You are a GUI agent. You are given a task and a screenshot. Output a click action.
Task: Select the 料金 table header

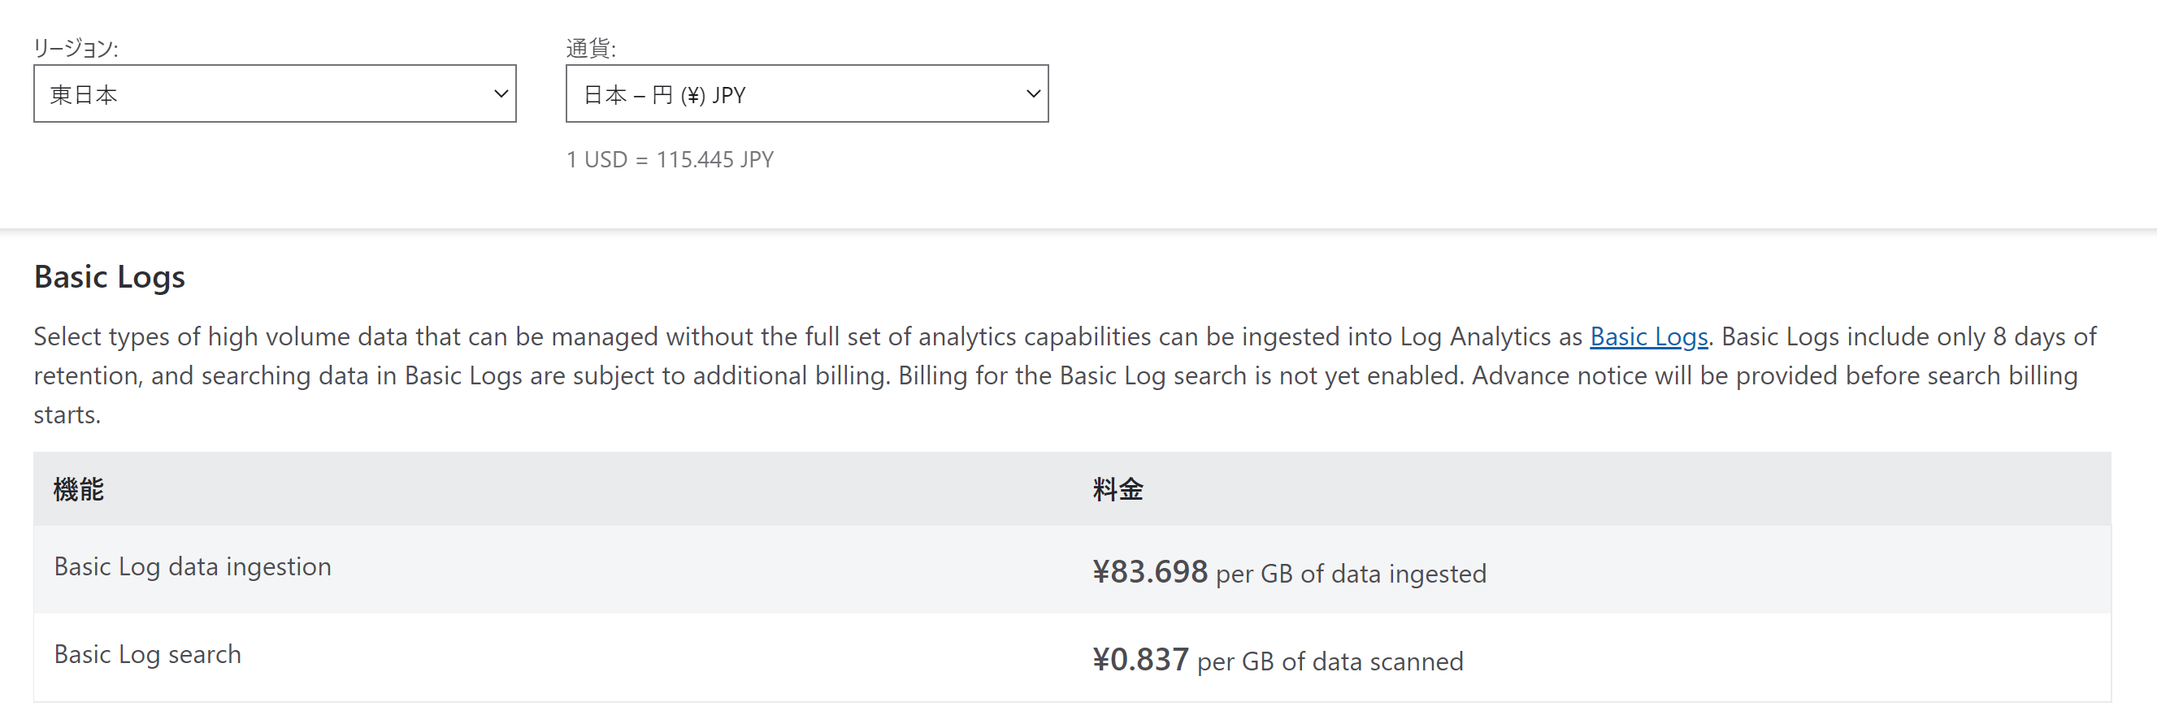[x=1117, y=489]
